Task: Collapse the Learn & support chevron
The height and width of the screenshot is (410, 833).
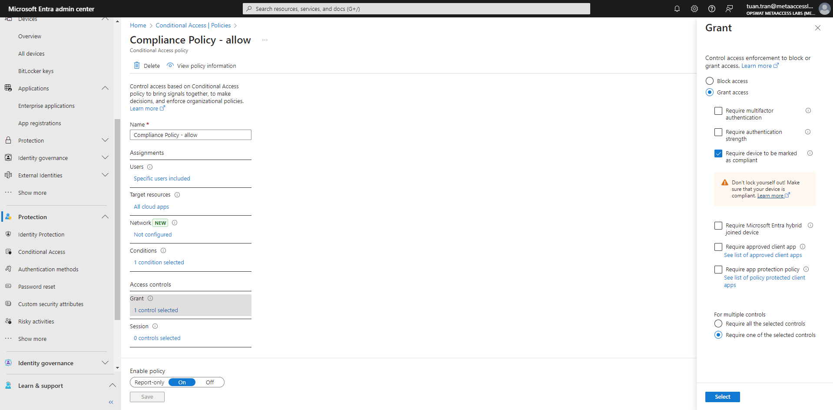Action: coord(112,385)
